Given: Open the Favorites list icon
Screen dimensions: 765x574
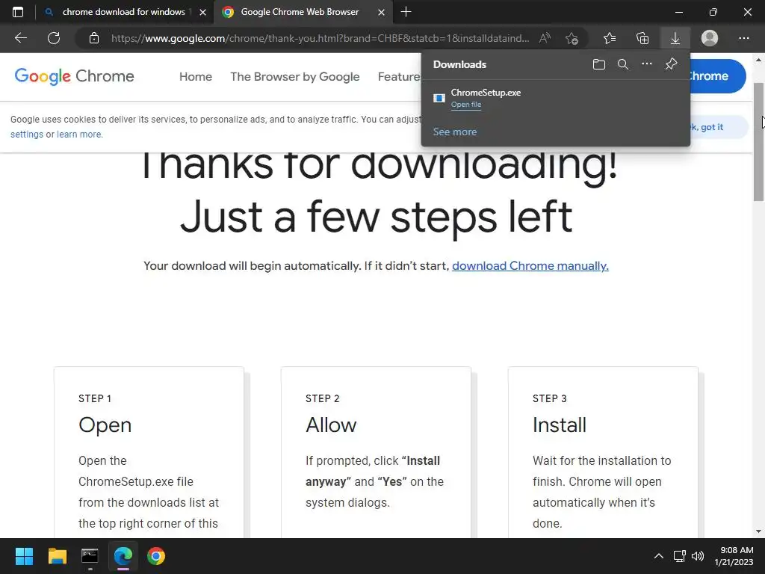Looking at the screenshot, I should [610, 38].
